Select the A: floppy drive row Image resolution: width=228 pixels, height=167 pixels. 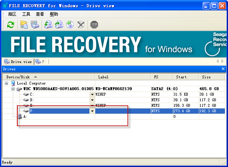[114, 116]
